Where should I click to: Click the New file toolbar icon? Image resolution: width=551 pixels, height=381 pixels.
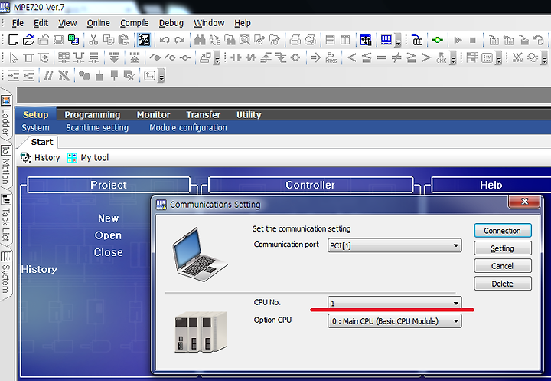(13, 40)
